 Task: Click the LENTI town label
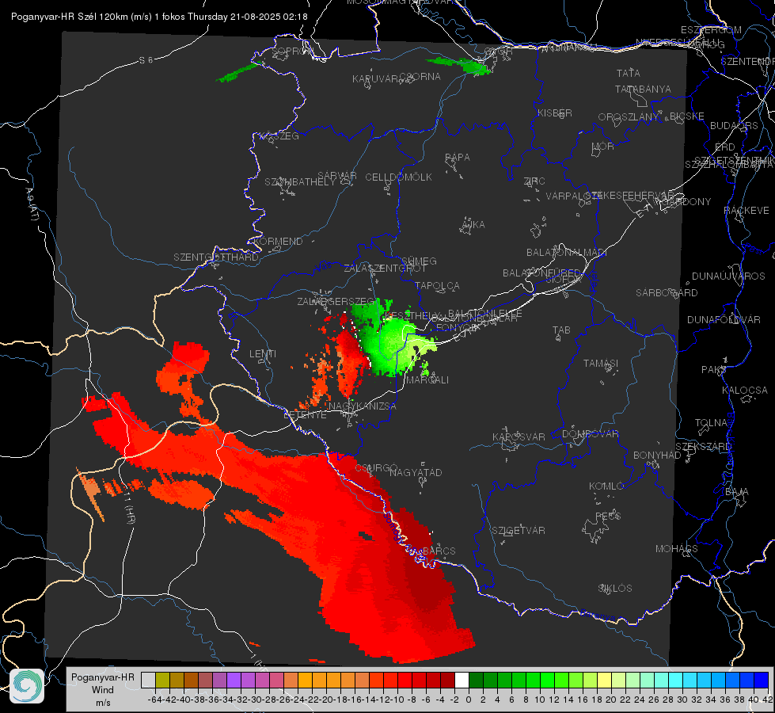tap(263, 354)
